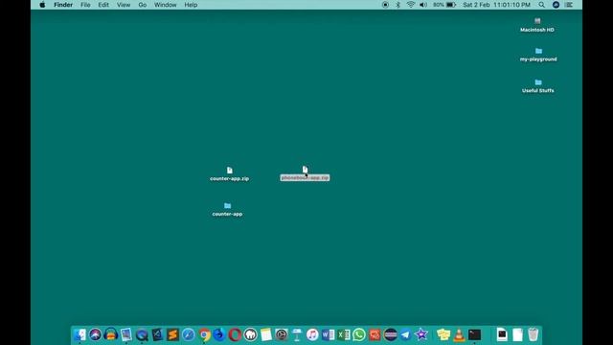
Task: Click the date and time display
Action: pos(496,5)
